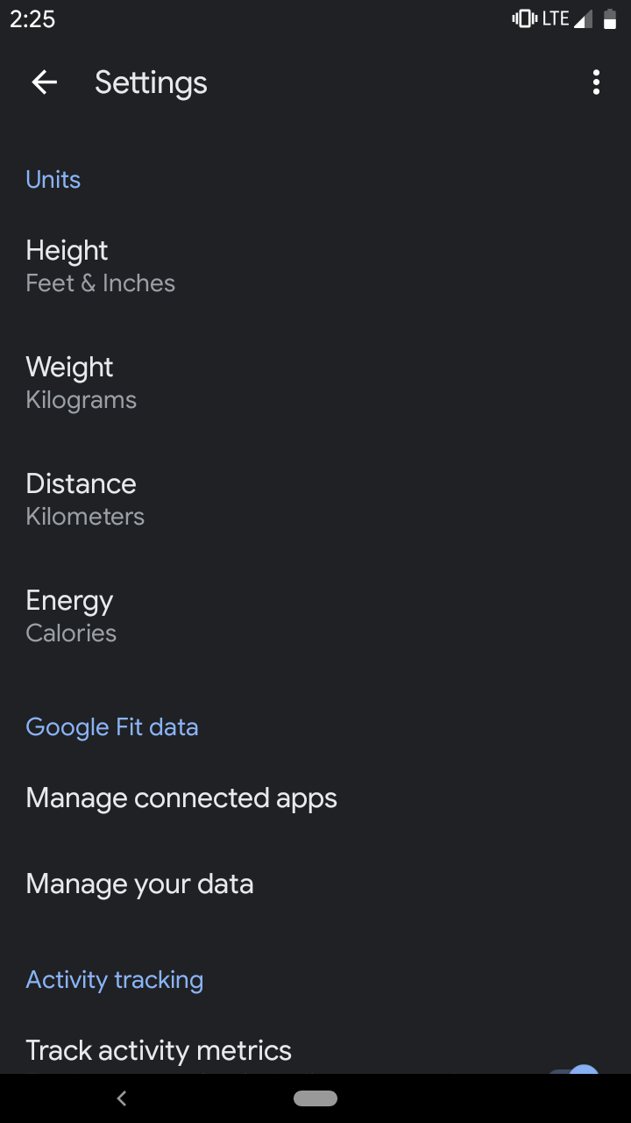631x1123 pixels.
Task: Tap the Settings title text
Action: coord(151,83)
